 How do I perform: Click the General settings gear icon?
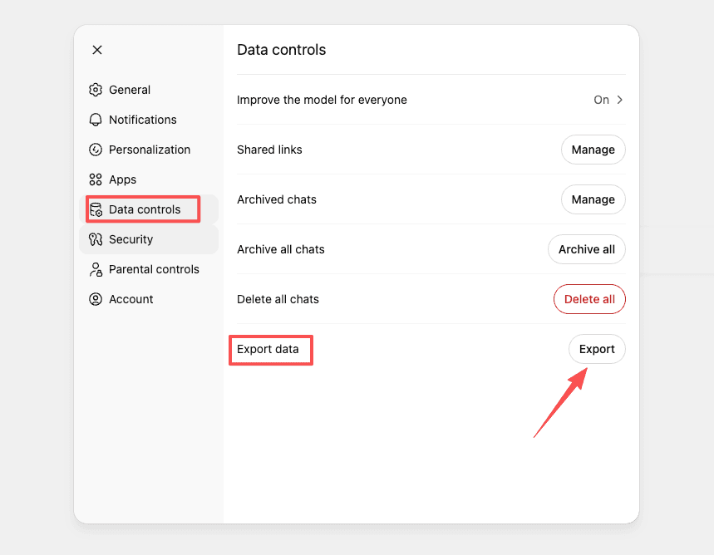click(x=95, y=90)
